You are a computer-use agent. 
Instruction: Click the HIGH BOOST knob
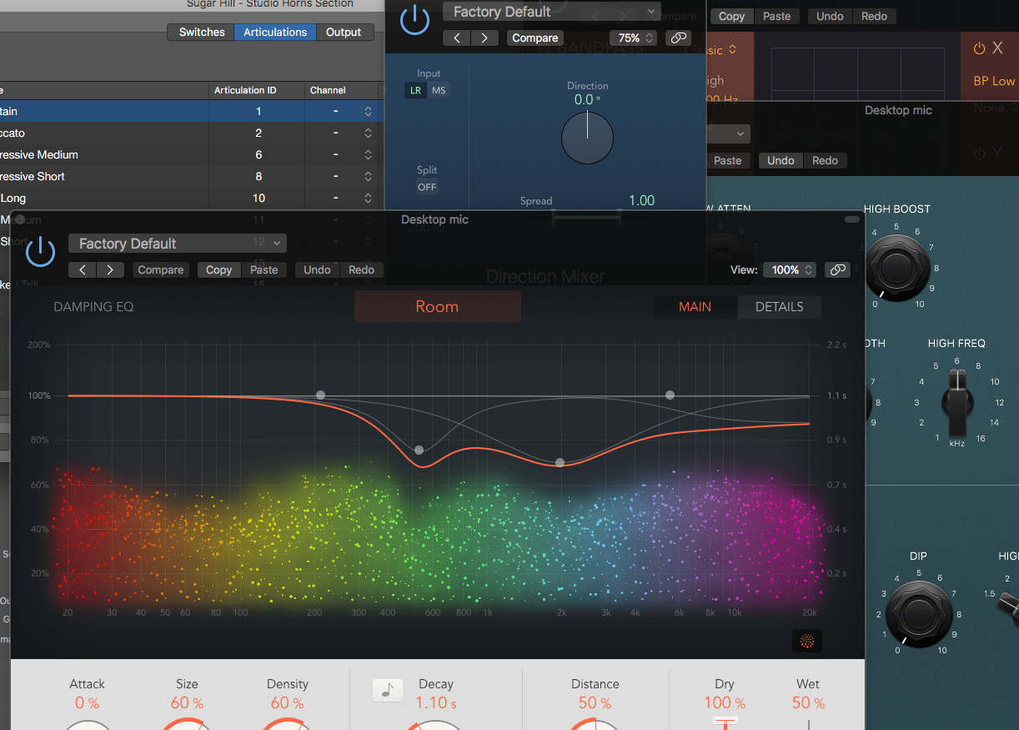[897, 267]
